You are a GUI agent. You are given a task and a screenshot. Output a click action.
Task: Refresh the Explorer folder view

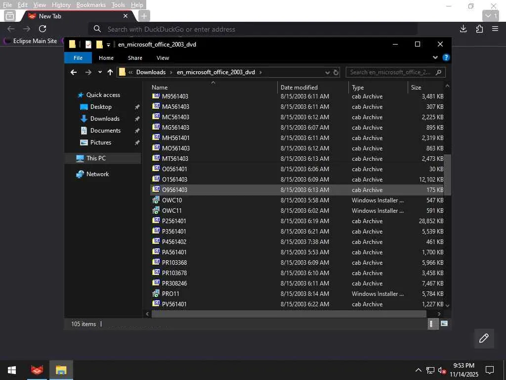(336, 72)
